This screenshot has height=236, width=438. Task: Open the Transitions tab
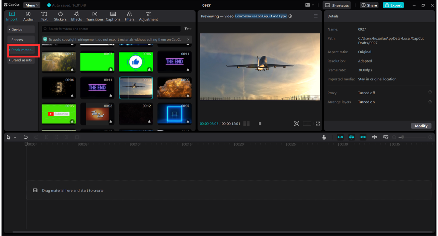(x=95, y=16)
